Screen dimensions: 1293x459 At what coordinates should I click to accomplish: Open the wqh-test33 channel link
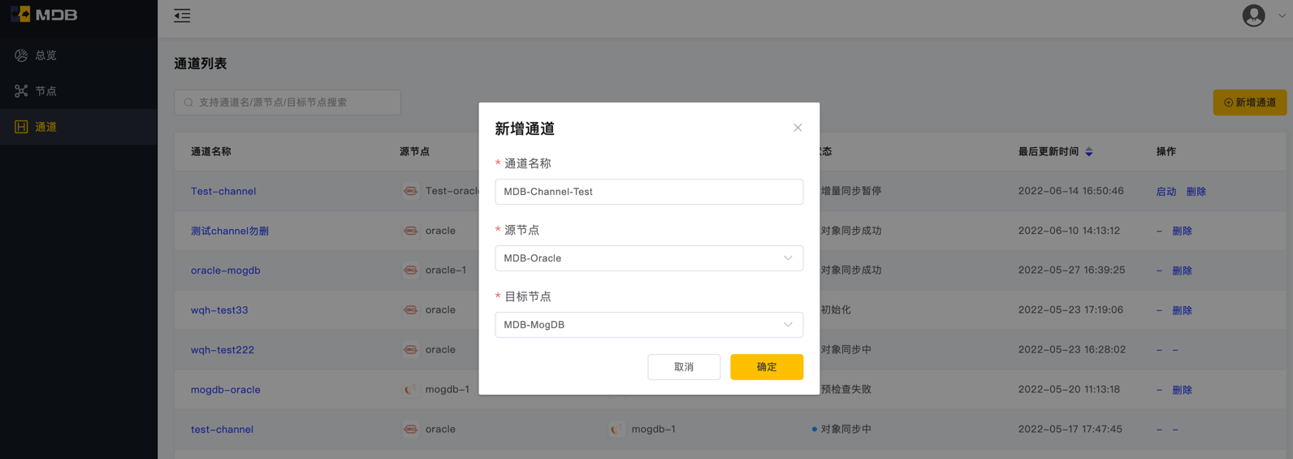(219, 310)
